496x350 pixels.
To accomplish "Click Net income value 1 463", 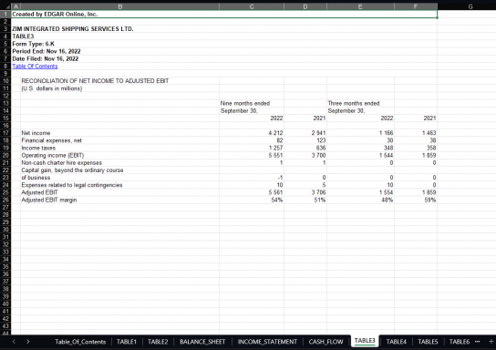I will click(x=429, y=133).
